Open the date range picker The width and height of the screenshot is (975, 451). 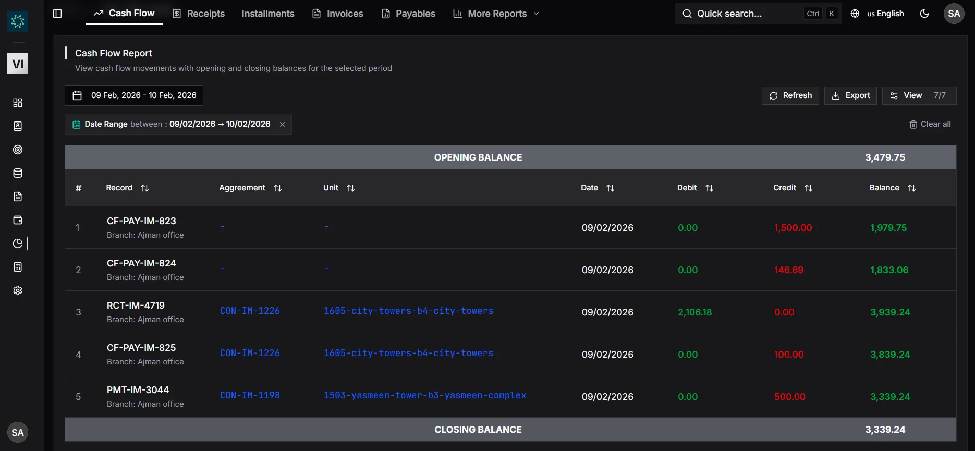click(134, 95)
